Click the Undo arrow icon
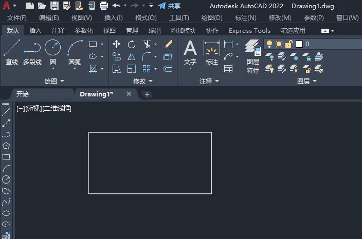This screenshot has height=239, width=362. (116, 6)
